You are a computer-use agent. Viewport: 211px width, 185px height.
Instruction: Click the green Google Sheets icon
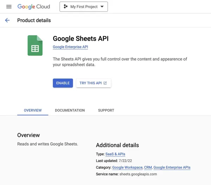click(x=35, y=45)
